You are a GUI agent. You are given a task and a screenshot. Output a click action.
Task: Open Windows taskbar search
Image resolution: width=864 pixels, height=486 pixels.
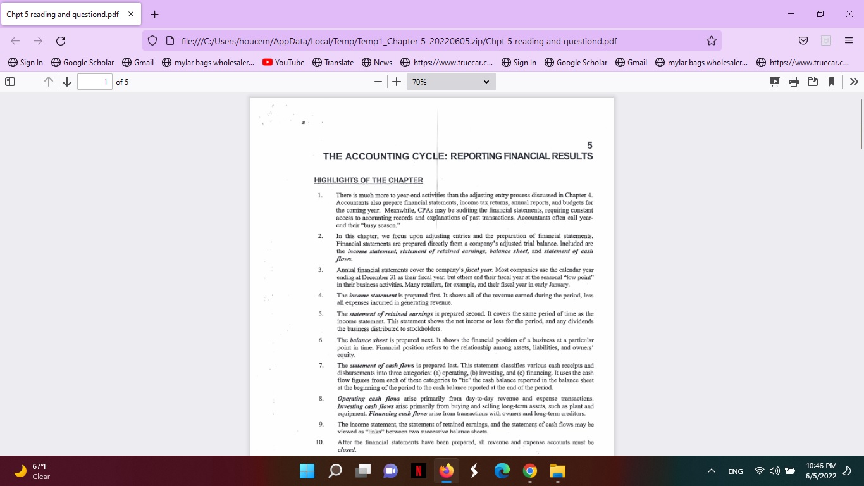tap(335, 471)
